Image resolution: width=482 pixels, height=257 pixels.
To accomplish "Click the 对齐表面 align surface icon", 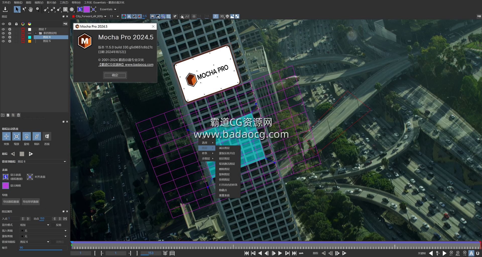I will [x=30, y=177].
